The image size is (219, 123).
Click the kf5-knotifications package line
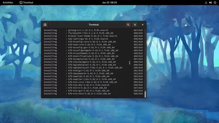point(93,56)
